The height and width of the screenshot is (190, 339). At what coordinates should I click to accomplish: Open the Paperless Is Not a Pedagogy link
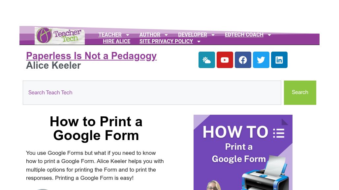tap(91, 56)
